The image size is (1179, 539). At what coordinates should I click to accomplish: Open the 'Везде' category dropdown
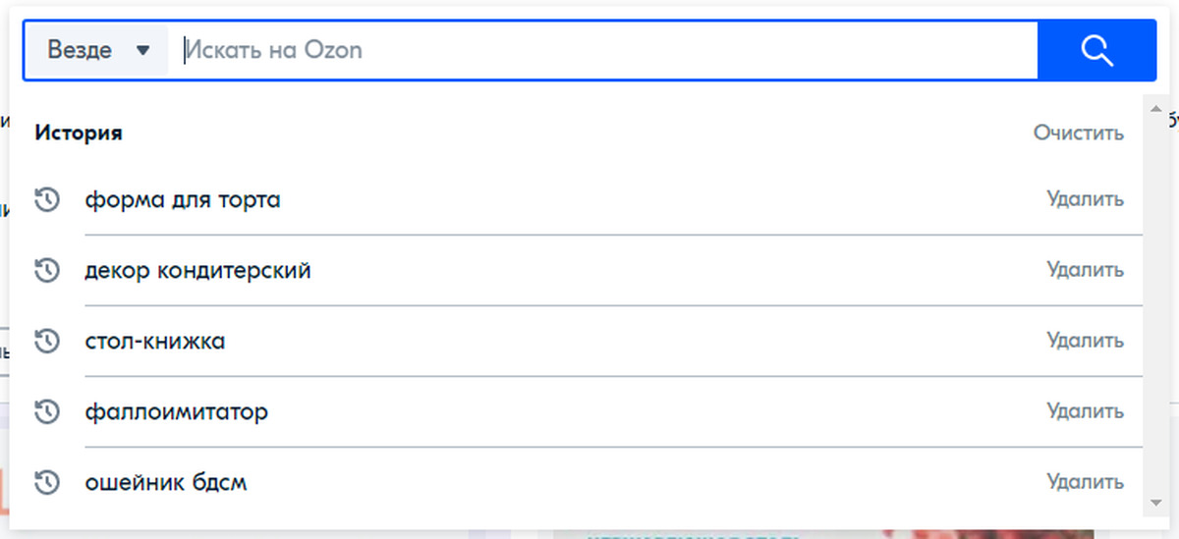(96, 50)
